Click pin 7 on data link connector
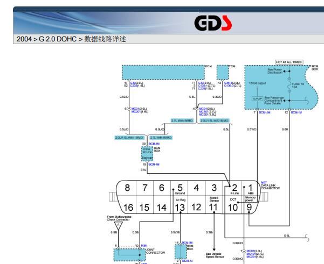The width and height of the screenshot is (324, 264). [145, 188]
